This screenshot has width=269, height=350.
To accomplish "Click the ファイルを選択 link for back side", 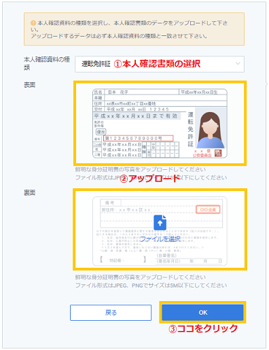I will click(160, 239).
